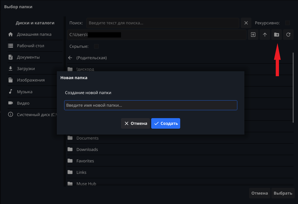Image resolution: width=298 pixels, height=204 pixels.
Task: Click the folder list vertical scrollbar
Action: point(293,88)
